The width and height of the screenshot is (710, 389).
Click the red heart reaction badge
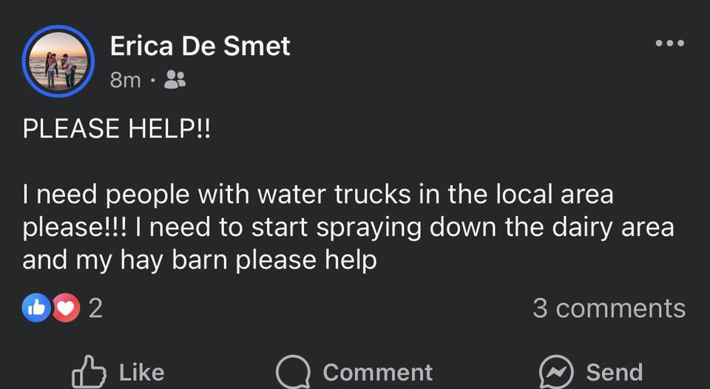[x=66, y=308]
